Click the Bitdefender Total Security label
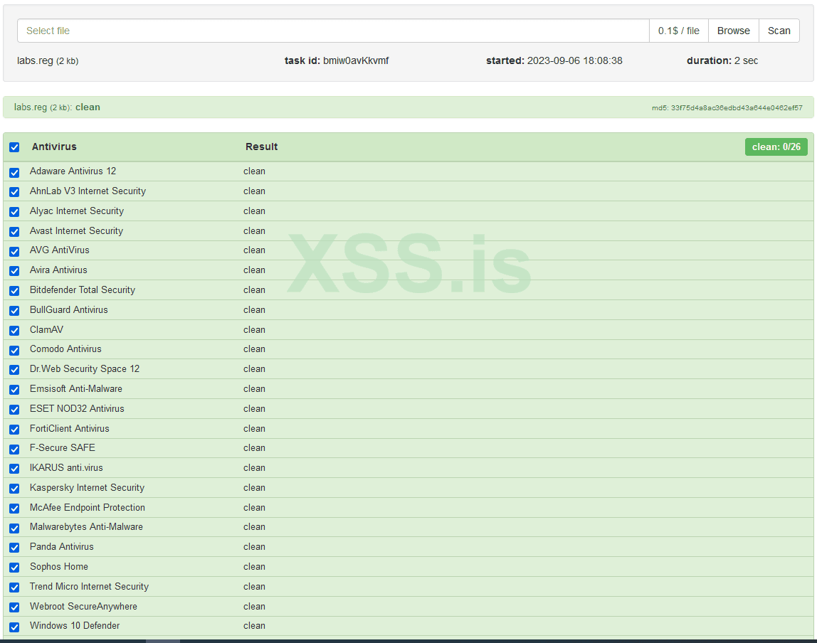Viewport: 817px width, 643px height. (83, 290)
